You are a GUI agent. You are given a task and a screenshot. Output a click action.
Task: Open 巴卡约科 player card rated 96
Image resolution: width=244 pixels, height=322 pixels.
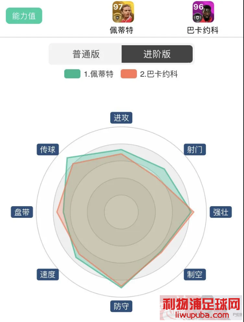(x=203, y=12)
